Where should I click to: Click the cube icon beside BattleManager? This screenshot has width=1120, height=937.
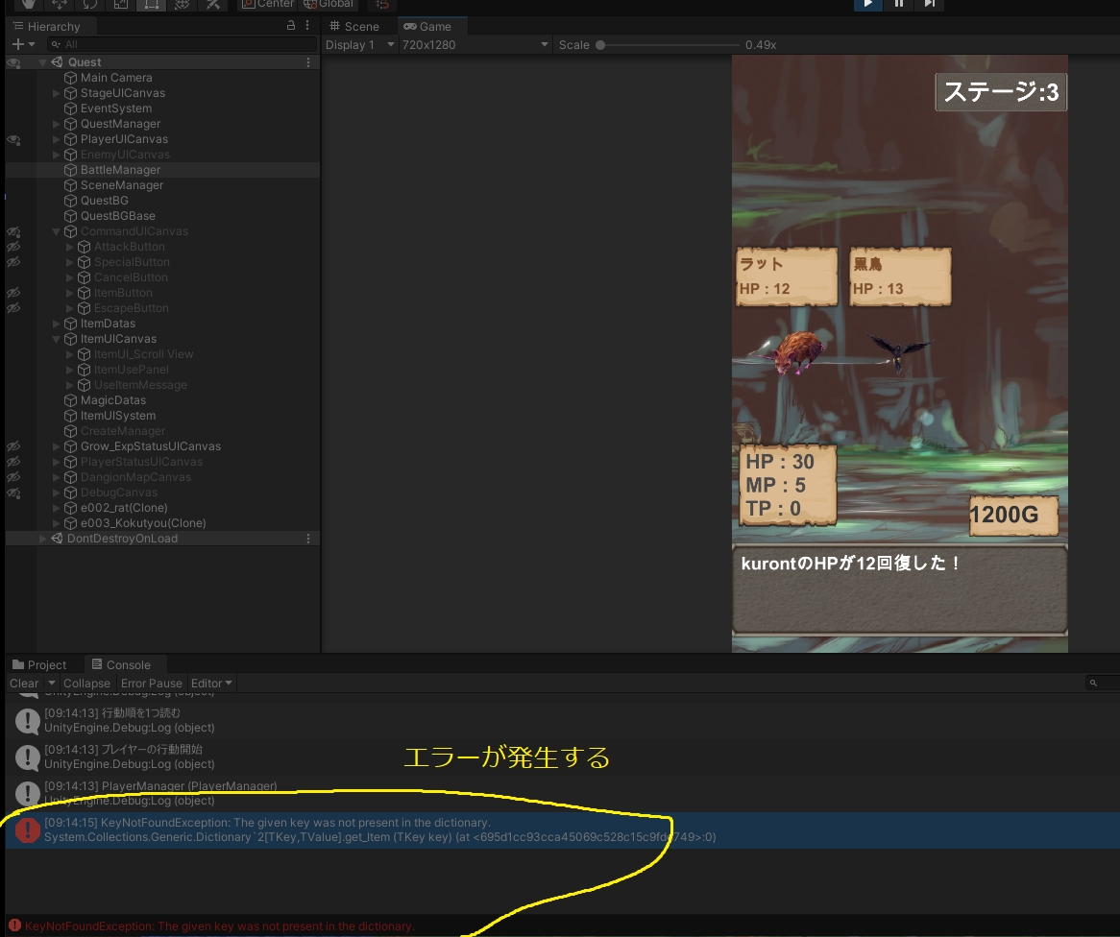(x=71, y=170)
